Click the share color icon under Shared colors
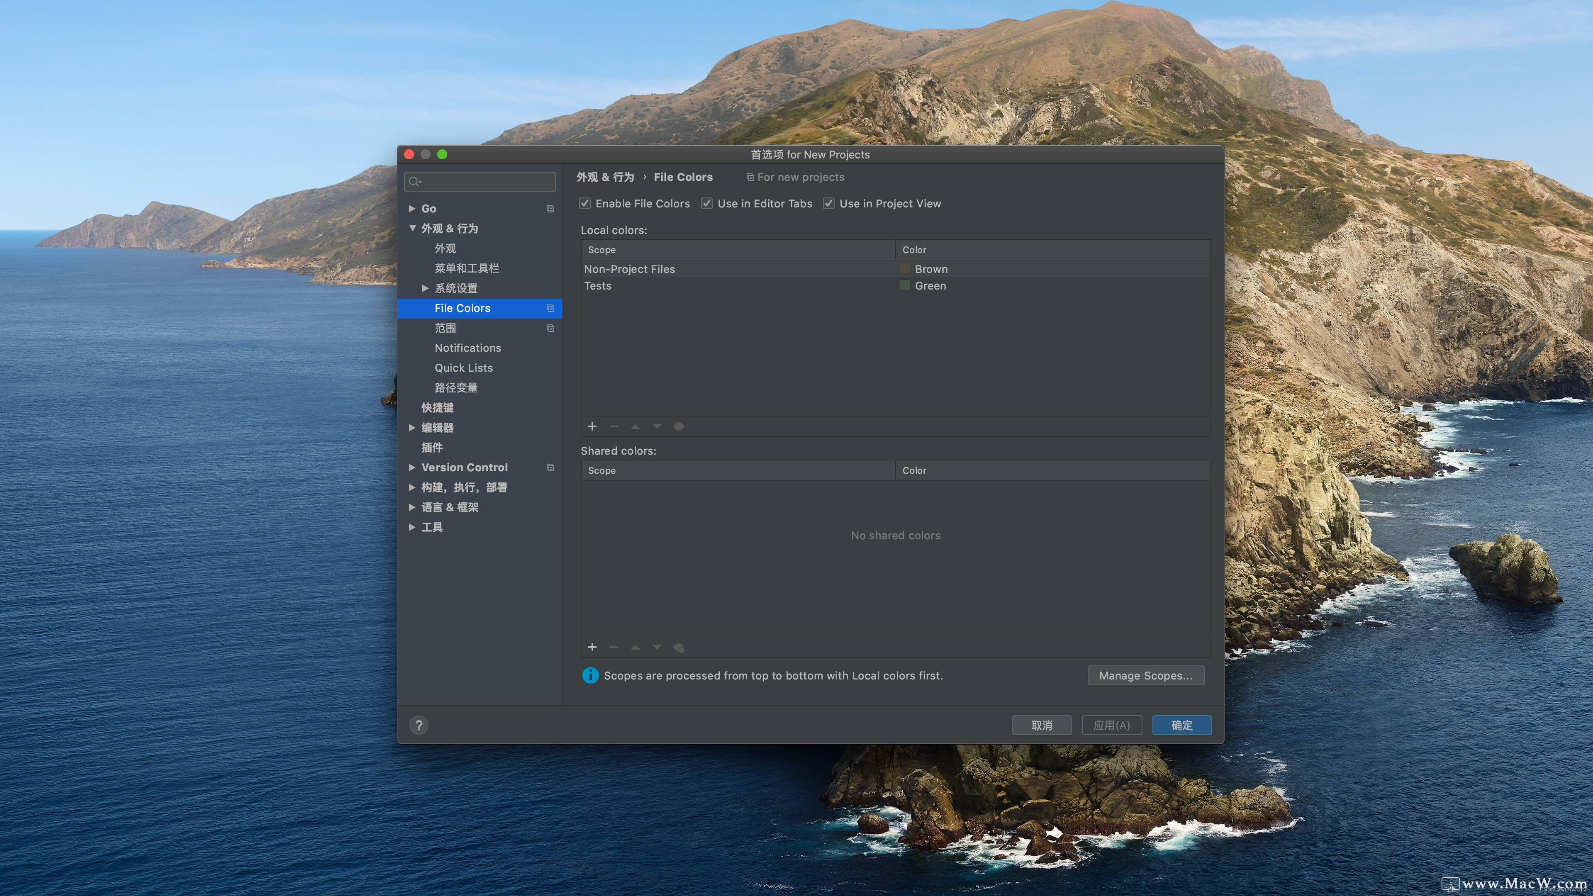 [x=678, y=647]
